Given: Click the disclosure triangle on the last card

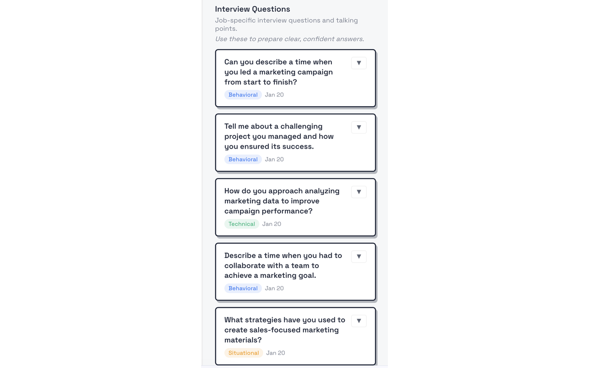Looking at the screenshot, I should click(358, 321).
